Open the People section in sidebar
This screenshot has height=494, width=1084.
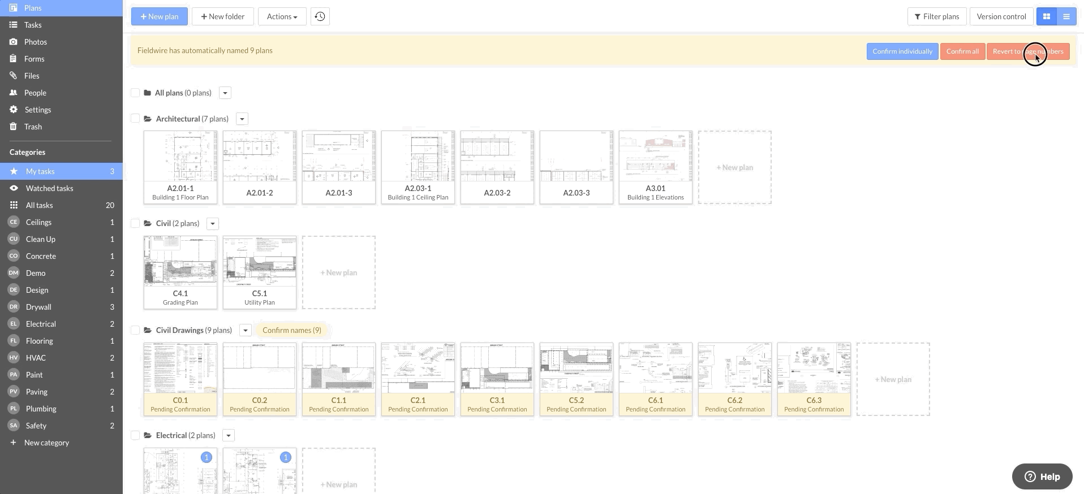35,93
